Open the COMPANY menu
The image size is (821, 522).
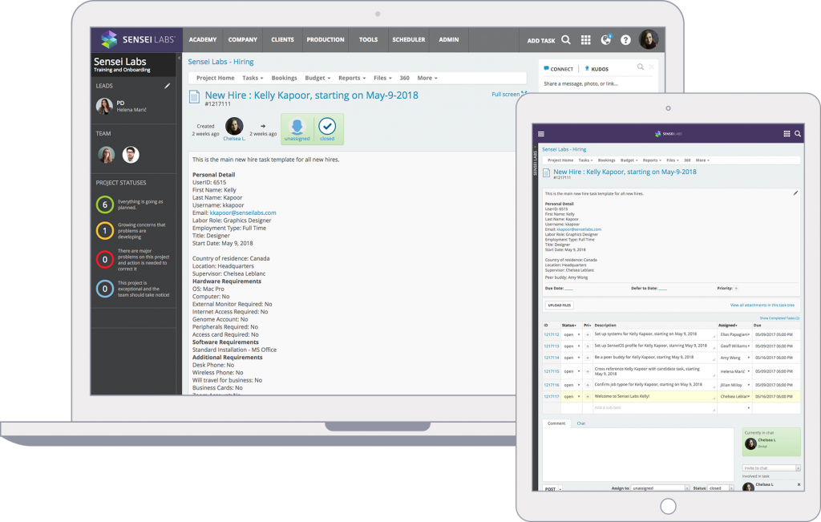point(242,40)
